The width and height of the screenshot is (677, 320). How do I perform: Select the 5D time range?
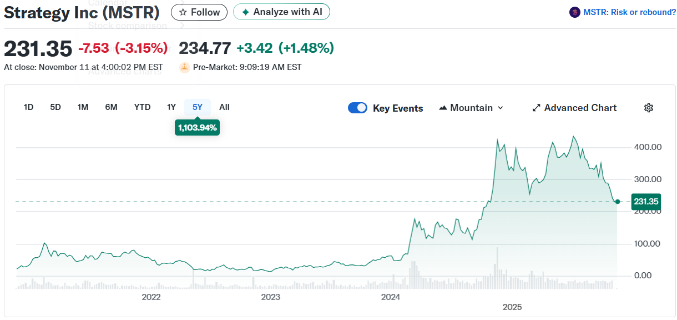coord(55,107)
